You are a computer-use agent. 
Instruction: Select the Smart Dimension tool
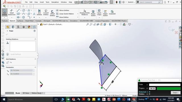[12, 12]
